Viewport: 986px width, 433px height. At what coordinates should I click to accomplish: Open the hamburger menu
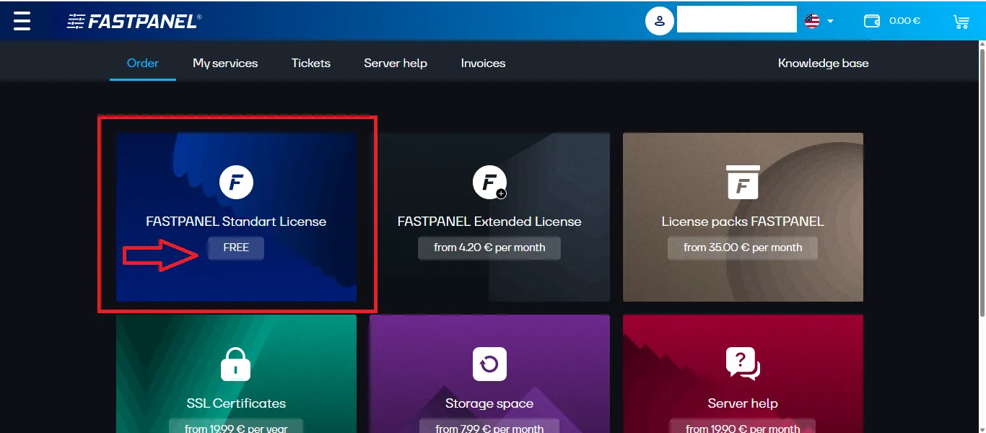click(21, 20)
